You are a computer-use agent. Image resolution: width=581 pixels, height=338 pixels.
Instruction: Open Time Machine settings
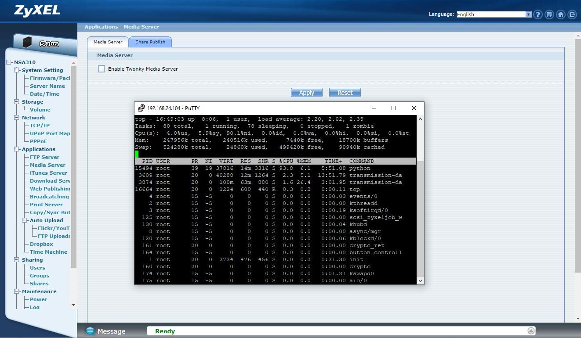point(48,252)
